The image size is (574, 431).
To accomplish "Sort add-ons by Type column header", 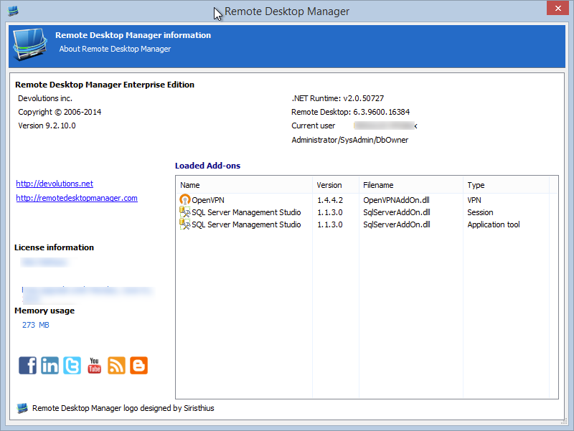I will point(507,185).
